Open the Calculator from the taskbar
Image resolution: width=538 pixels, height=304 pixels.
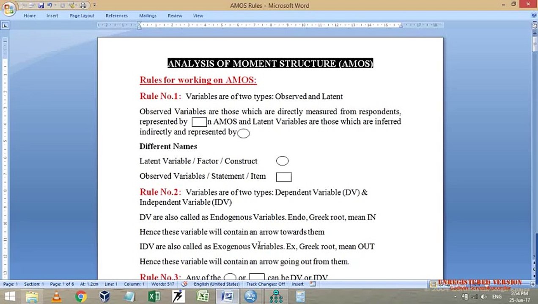coord(300,297)
